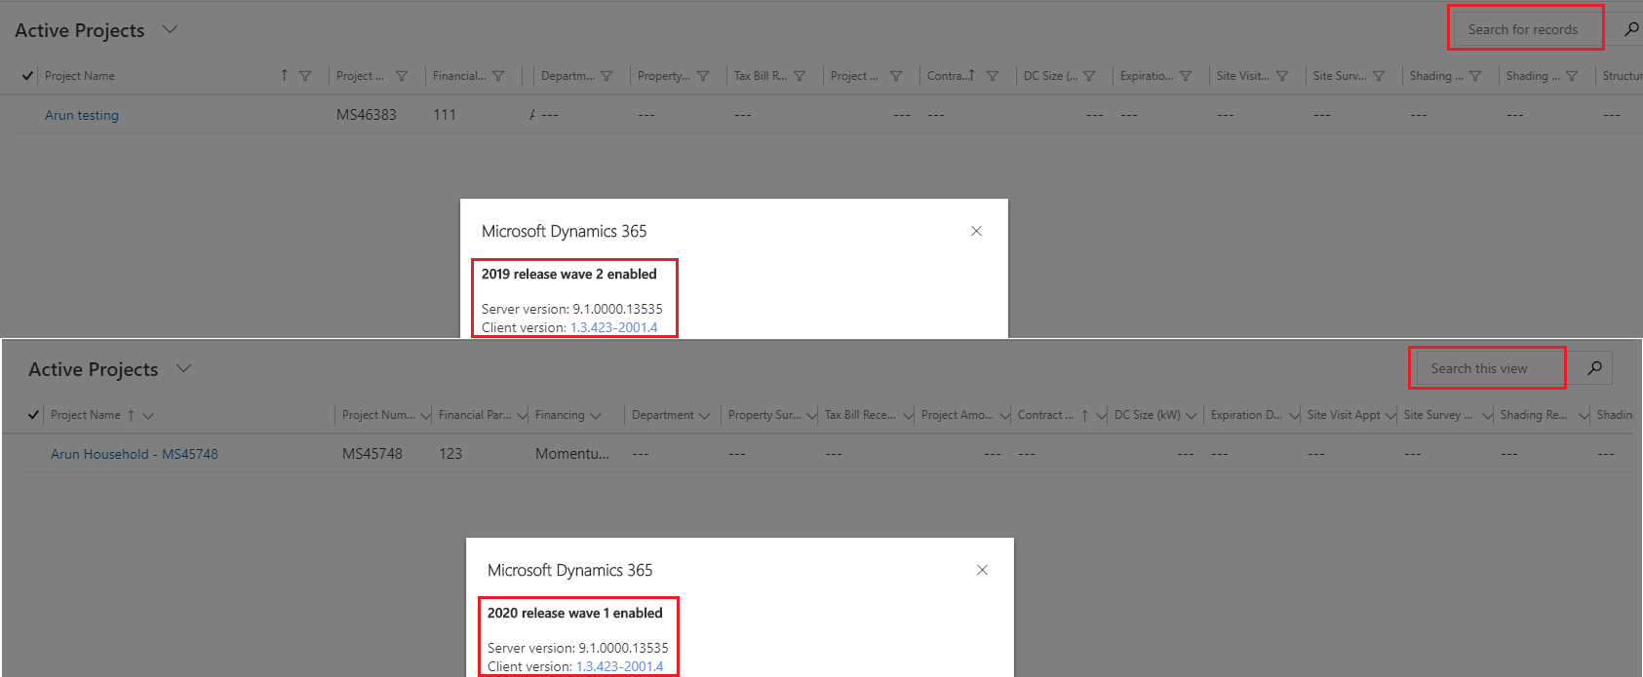The width and height of the screenshot is (1643, 677).
Task: Open filter icon beside Financial... column
Action: point(498,76)
